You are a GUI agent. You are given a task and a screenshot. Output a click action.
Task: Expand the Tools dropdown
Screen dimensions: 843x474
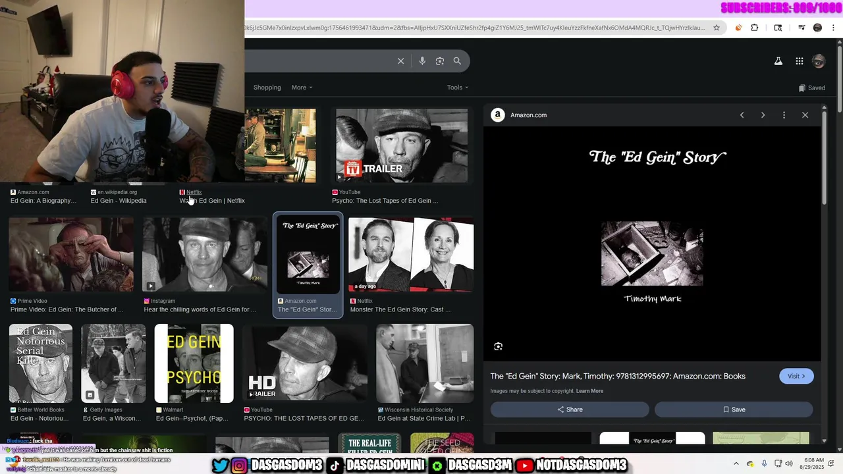click(x=458, y=88)
